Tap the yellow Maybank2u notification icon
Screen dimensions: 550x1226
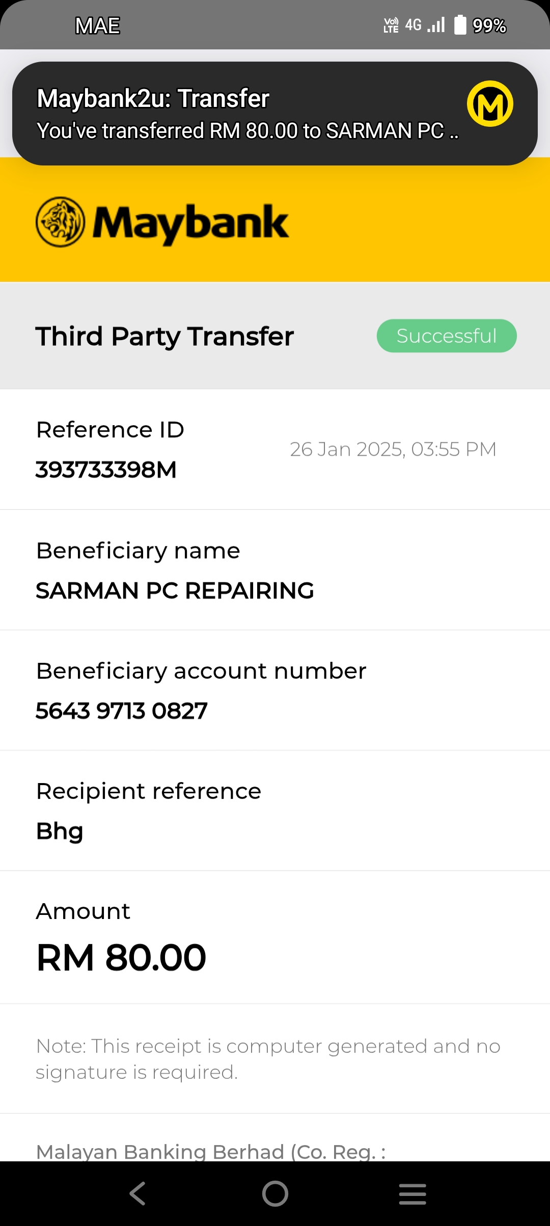click(490, 103)
